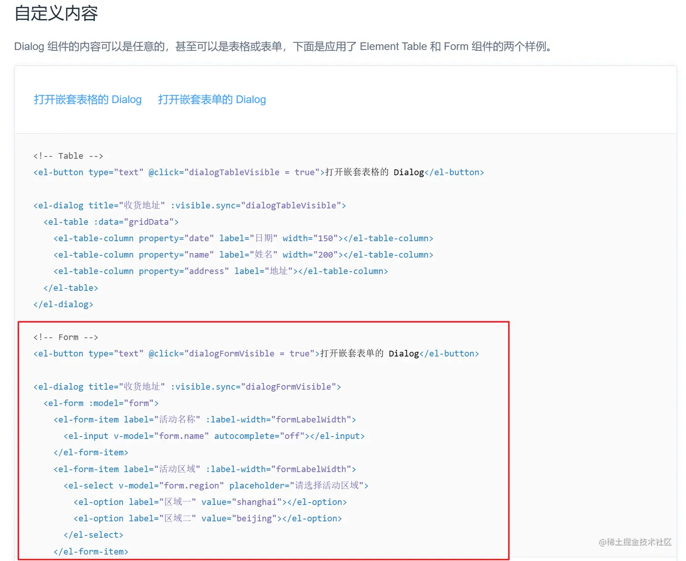Click the el-form-item line labeled 活动名称
Screen dimensions: 686x561
[205, 419]
